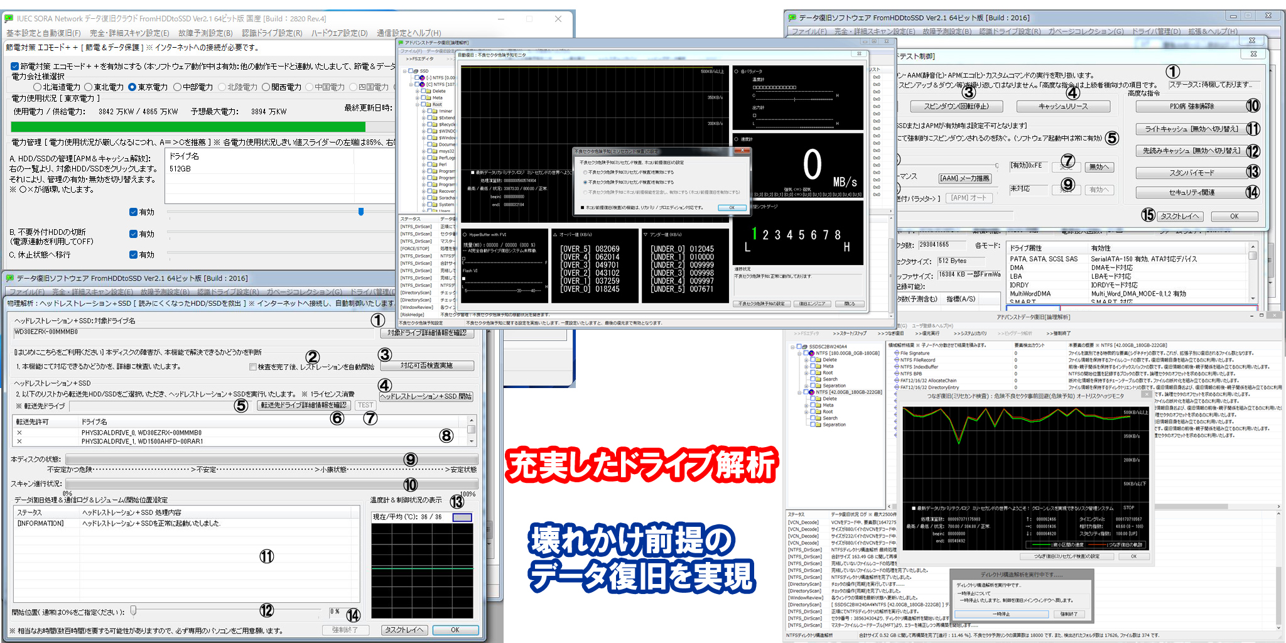Click the icon beside File Signature in the analysis list
Viewport: 1286px width, 643px height.
coord(897,354)
